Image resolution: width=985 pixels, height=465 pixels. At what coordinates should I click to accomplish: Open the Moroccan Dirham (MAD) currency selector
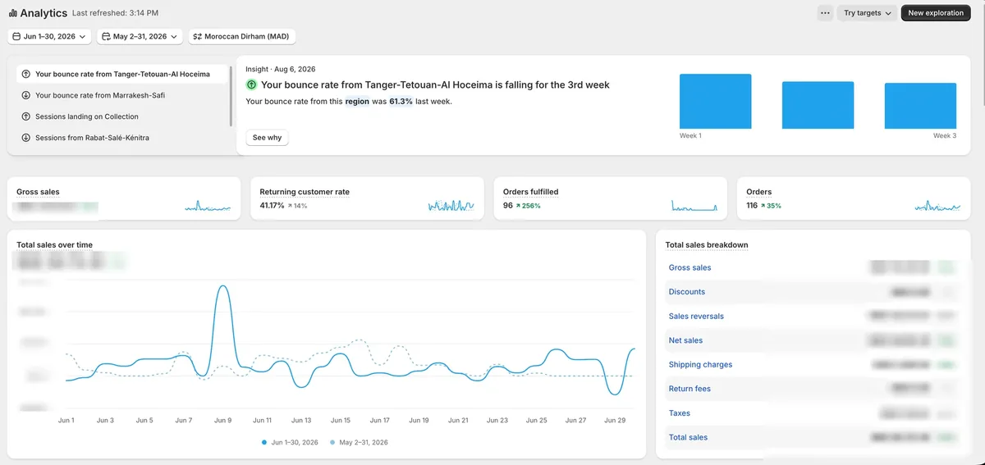[242, 37]
